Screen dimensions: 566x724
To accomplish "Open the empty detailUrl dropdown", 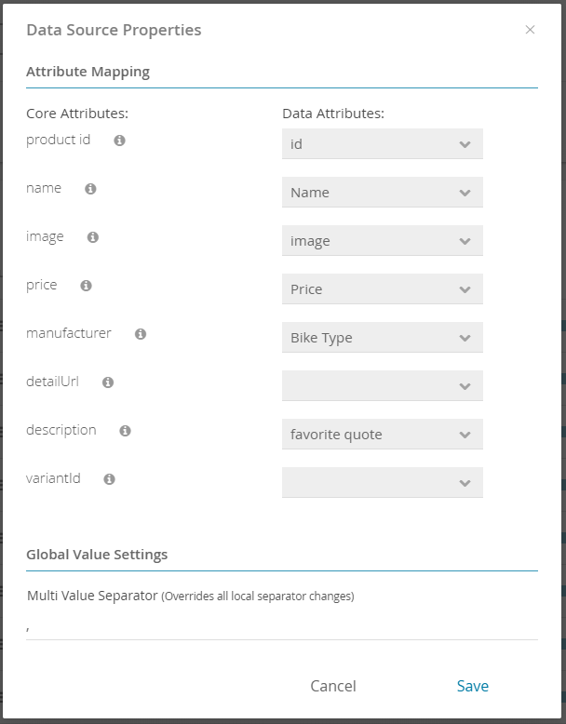I will point(383,386).
